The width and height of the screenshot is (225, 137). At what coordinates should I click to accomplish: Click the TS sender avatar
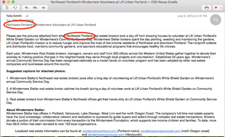click(x=215, y=20)
